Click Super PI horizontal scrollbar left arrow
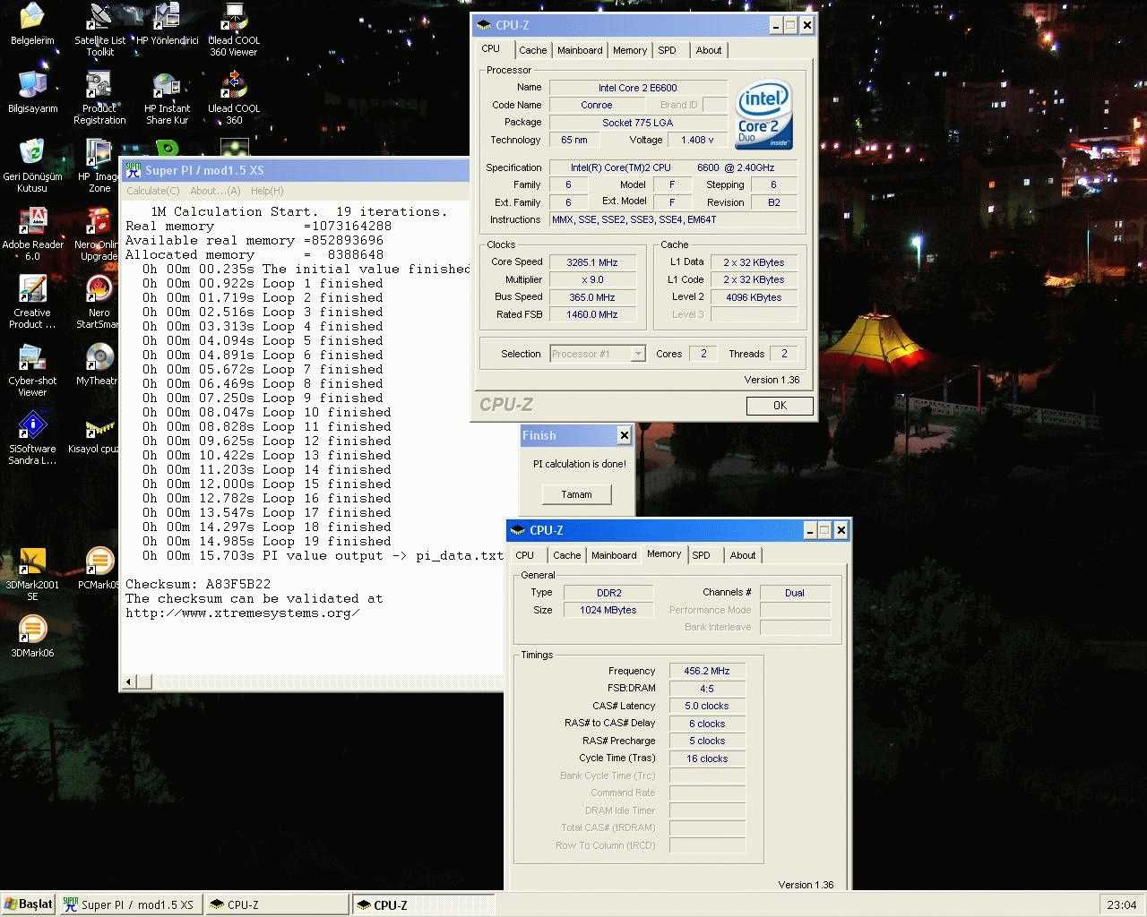Screen dimensions: 1147x917 128,682
